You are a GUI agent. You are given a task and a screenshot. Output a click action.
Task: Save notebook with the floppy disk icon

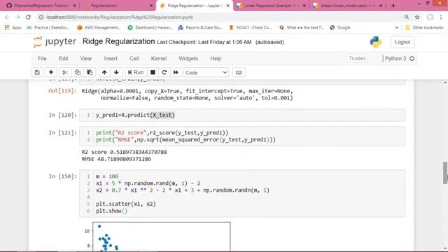[37, 73]
